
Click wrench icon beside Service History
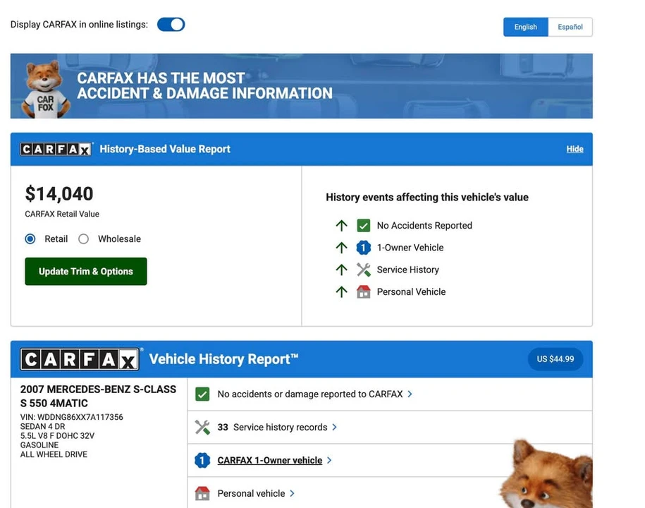point(363,270)
